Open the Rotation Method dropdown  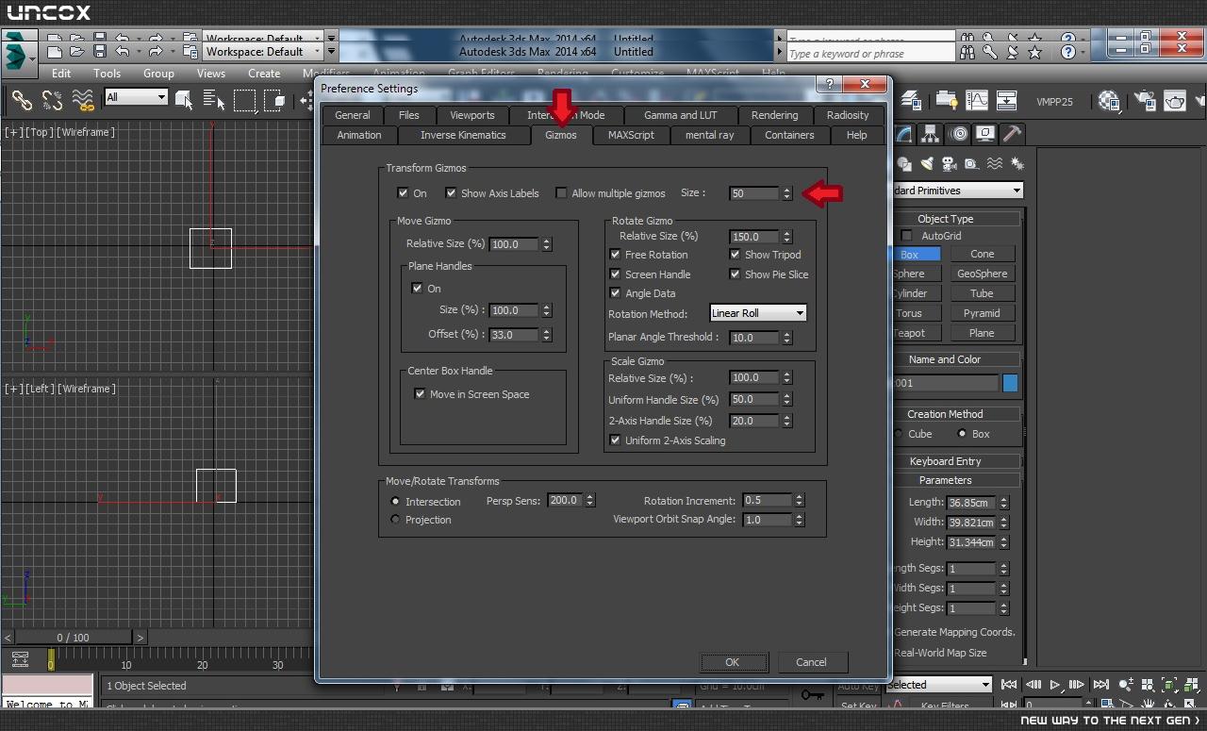coord(758,313)
